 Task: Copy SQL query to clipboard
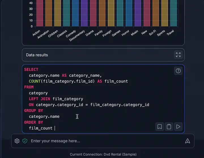pyautogui.click(x=169, y=127)
